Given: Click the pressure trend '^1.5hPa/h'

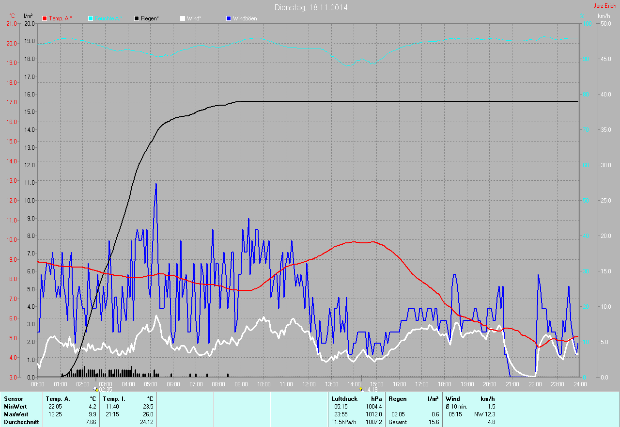Looking at the screenshot, I should (x=344, y=422).
